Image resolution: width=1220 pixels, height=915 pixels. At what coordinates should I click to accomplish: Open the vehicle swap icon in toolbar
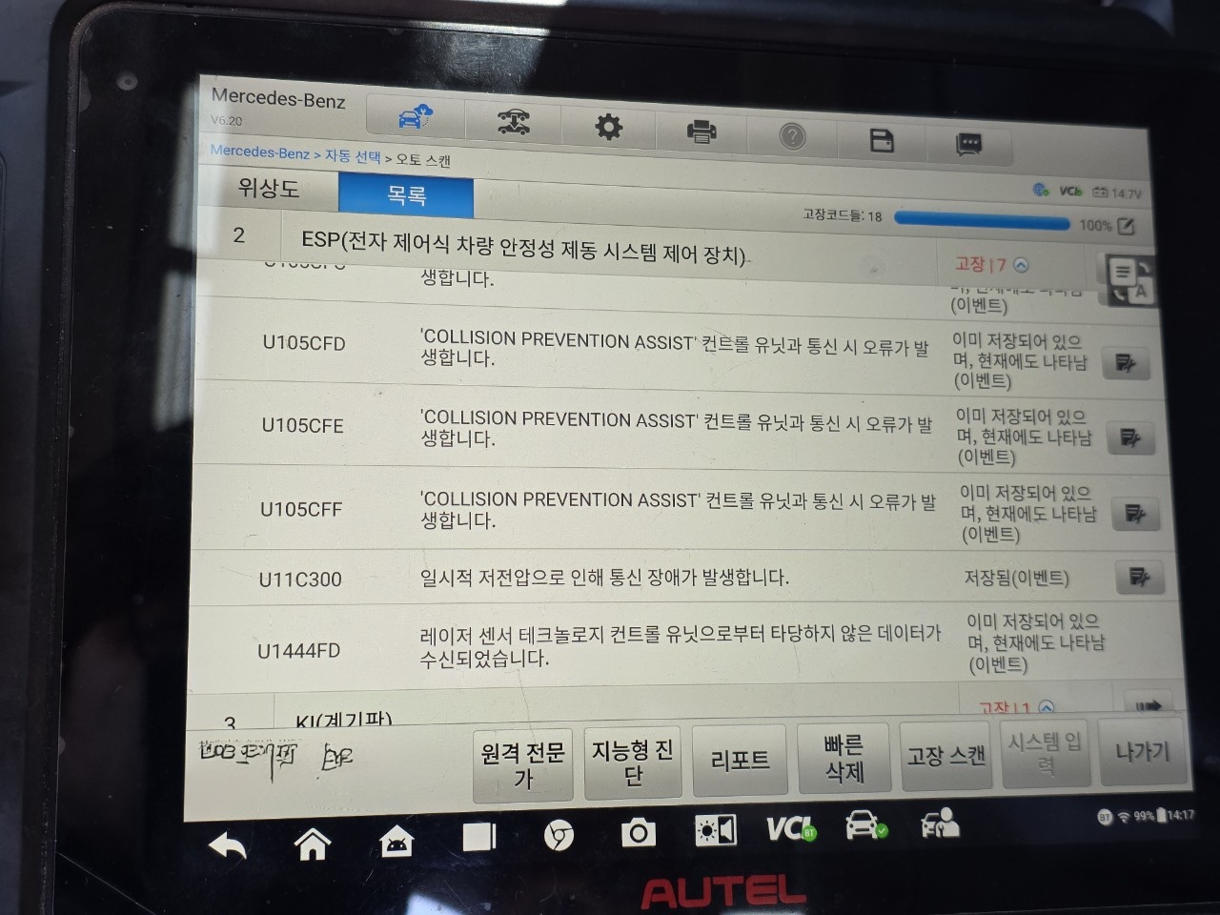[x=514, y=123]
